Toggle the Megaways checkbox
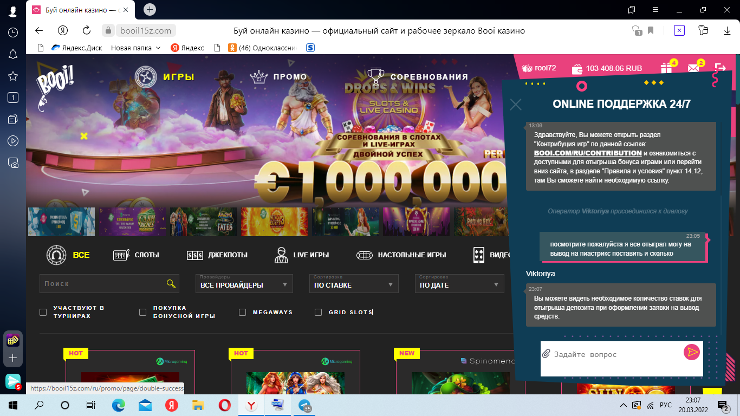 [243, 312]
